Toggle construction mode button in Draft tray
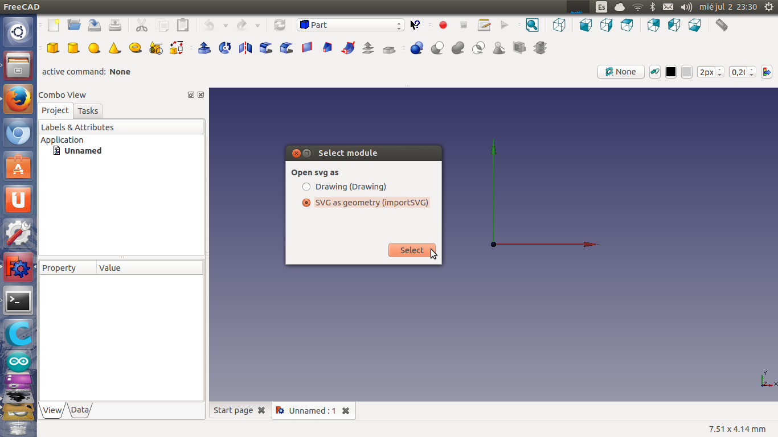Viewport: 778px width, 437px height. coord(655,72)
